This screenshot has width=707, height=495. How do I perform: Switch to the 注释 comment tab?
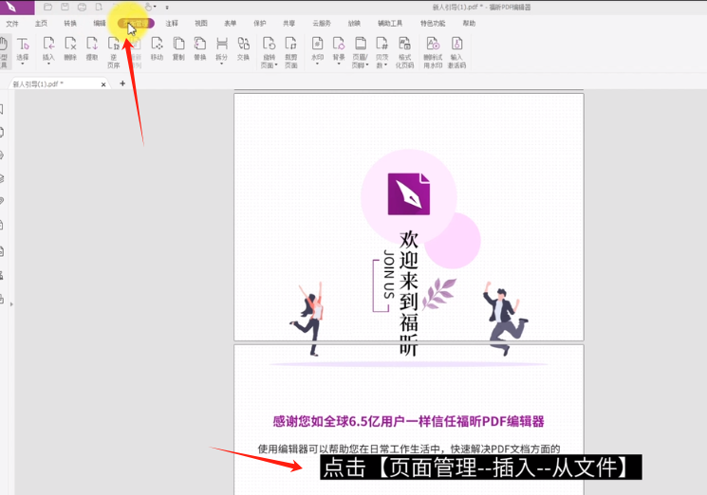pyautogui.click(x=172, y=24)
